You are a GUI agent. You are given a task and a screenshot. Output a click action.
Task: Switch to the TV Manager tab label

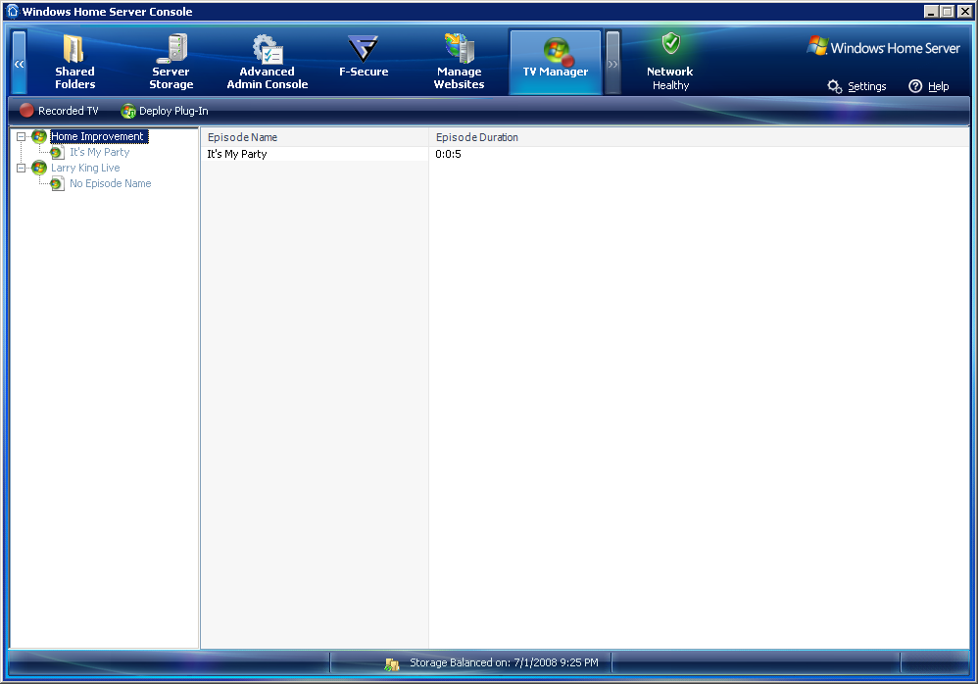(x=555, y=72)
